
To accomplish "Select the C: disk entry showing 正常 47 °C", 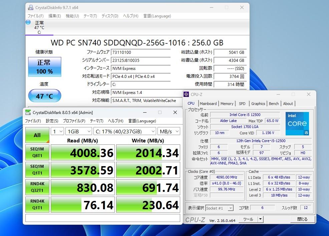I will pos(39,27).
